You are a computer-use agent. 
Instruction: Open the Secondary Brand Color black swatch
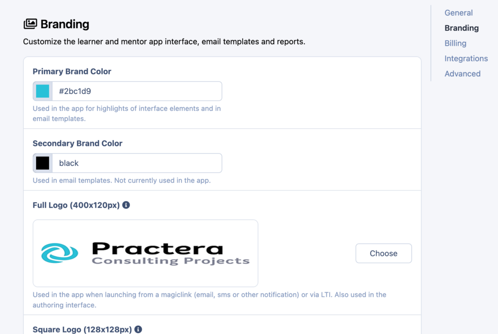[43, 163]
